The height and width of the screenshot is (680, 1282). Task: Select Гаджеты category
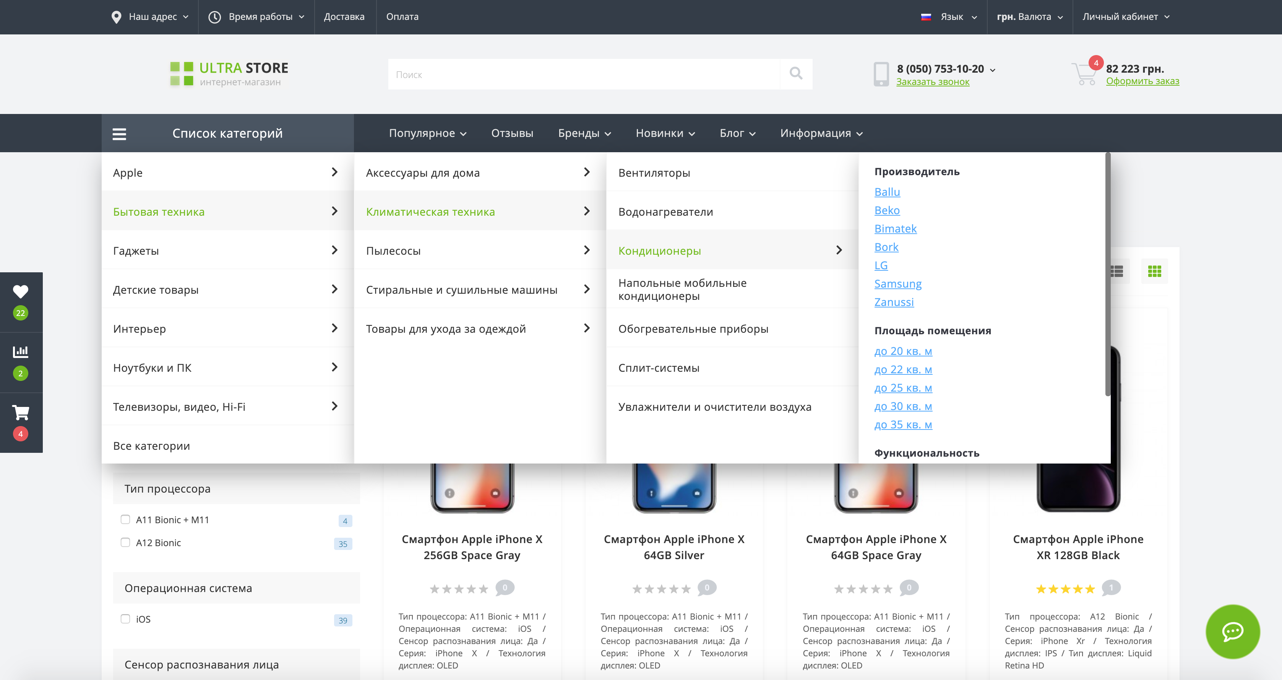pyautogui.click(x=227, y=251)
